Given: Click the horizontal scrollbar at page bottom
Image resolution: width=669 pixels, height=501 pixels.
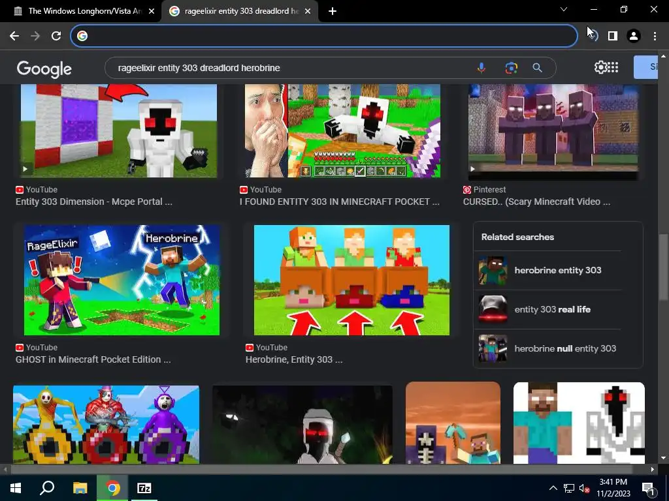Looking at the screenshot, I should point(323,469).
